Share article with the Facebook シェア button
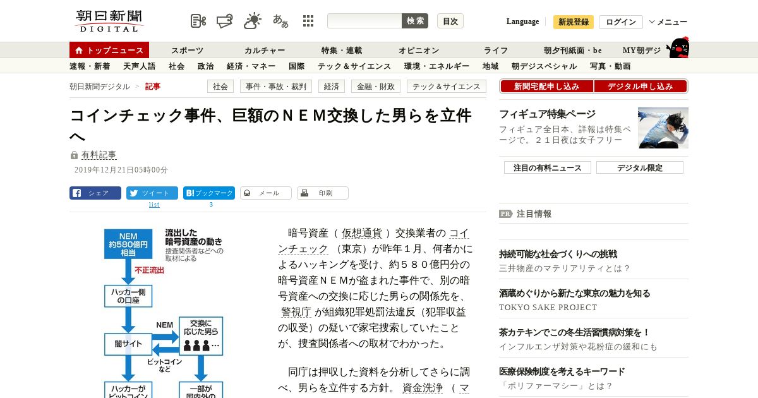This screenshot has height=398, width=758. pos(95,193)
